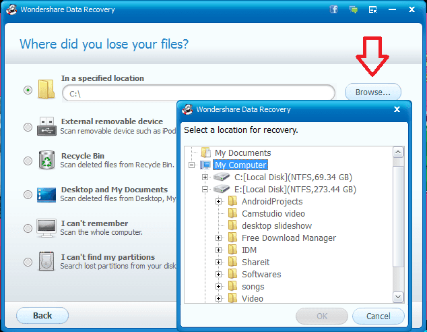
Task: Click Cancel in location dialog
Action: tap(379, 316)
